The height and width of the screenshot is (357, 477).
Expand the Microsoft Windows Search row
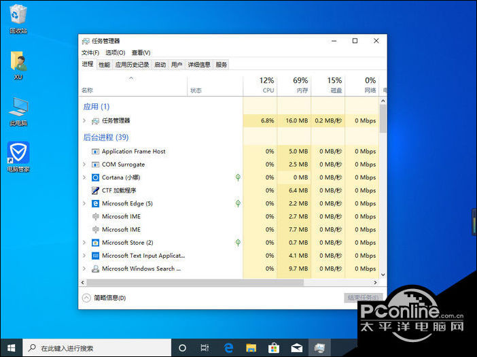84,269
